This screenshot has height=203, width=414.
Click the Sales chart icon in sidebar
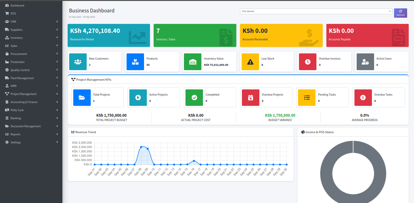click(x=7, y=46)
